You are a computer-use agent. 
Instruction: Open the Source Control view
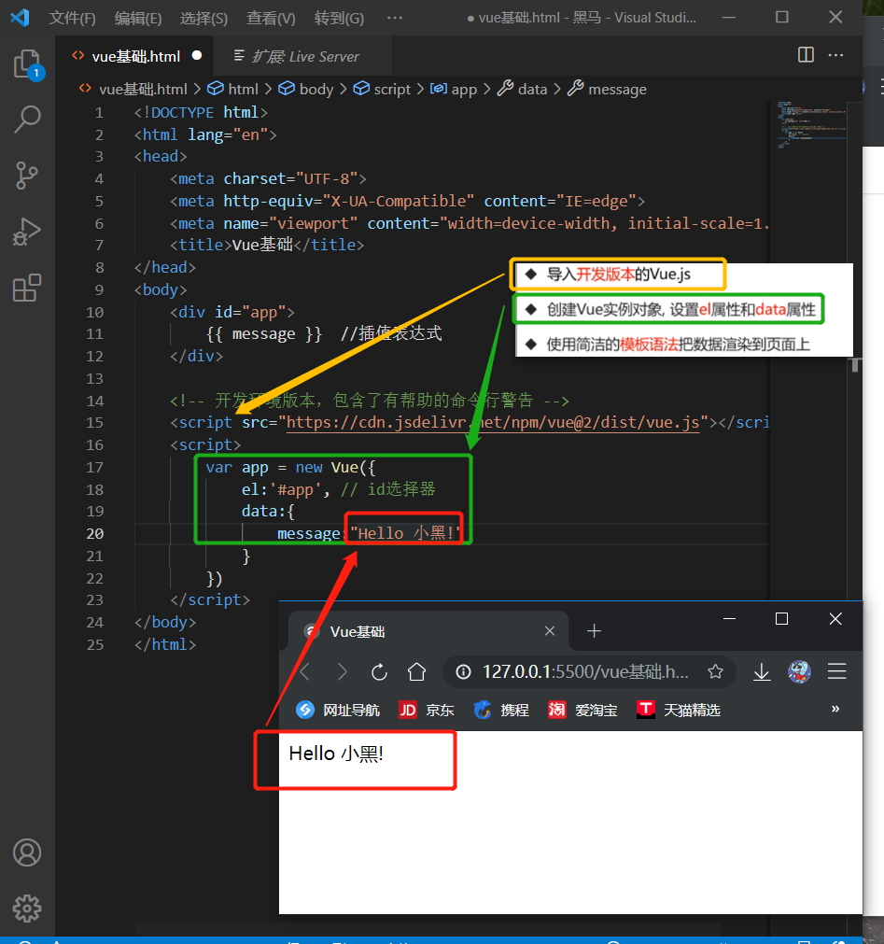pyautogui.click(x=27, y=176)
